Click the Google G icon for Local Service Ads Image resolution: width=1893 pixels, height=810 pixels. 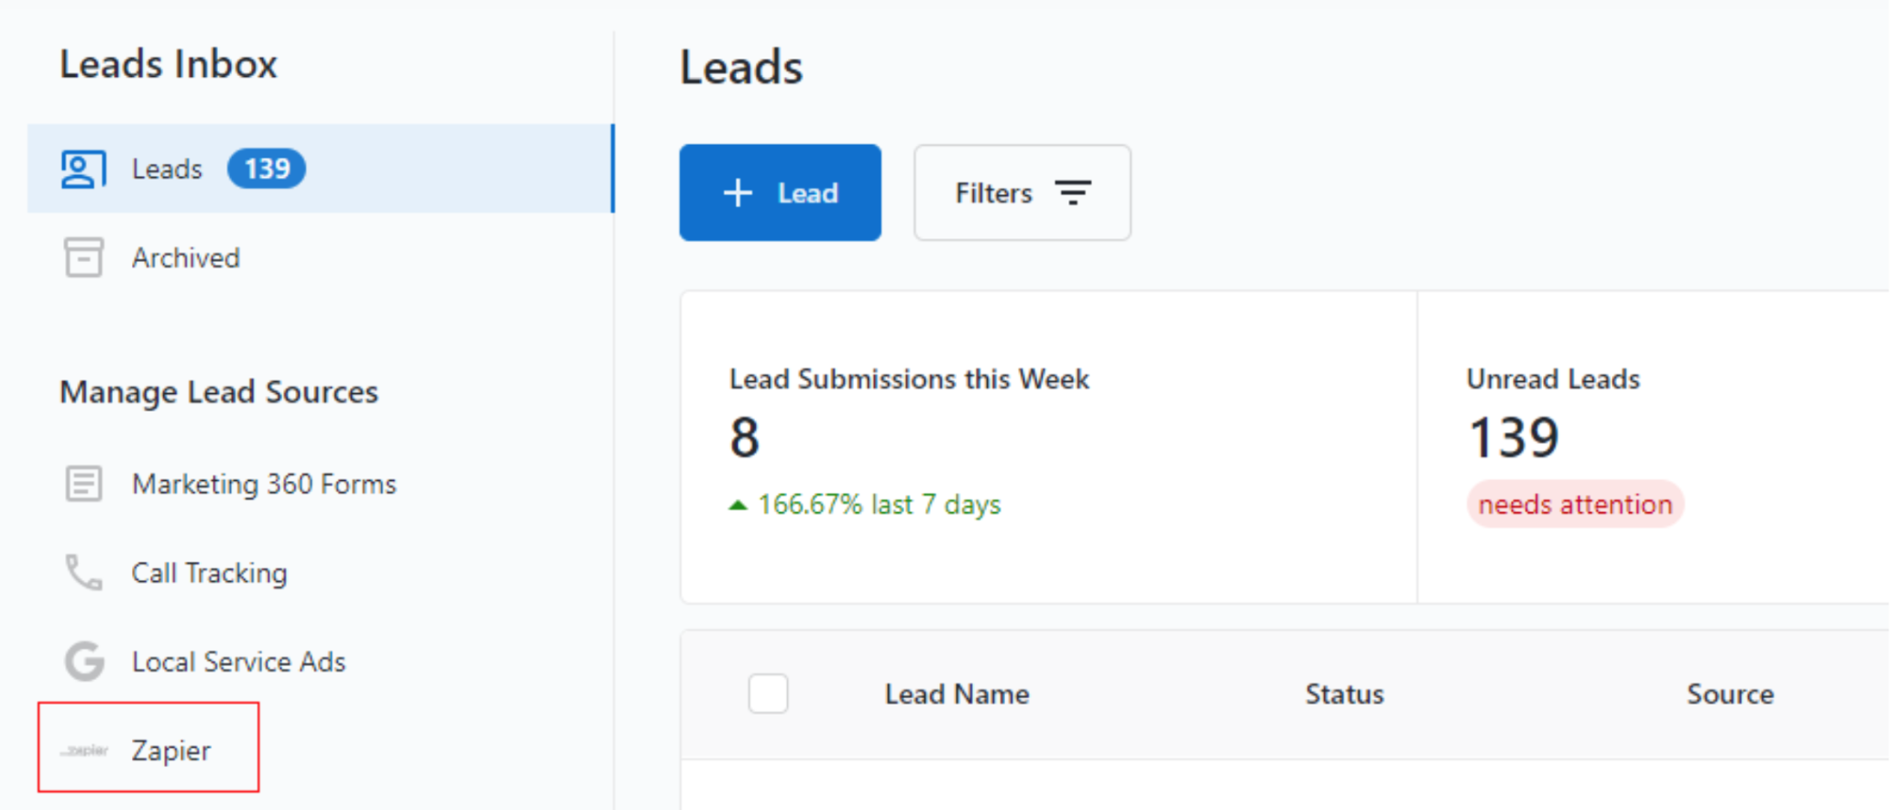pos(84,662)
